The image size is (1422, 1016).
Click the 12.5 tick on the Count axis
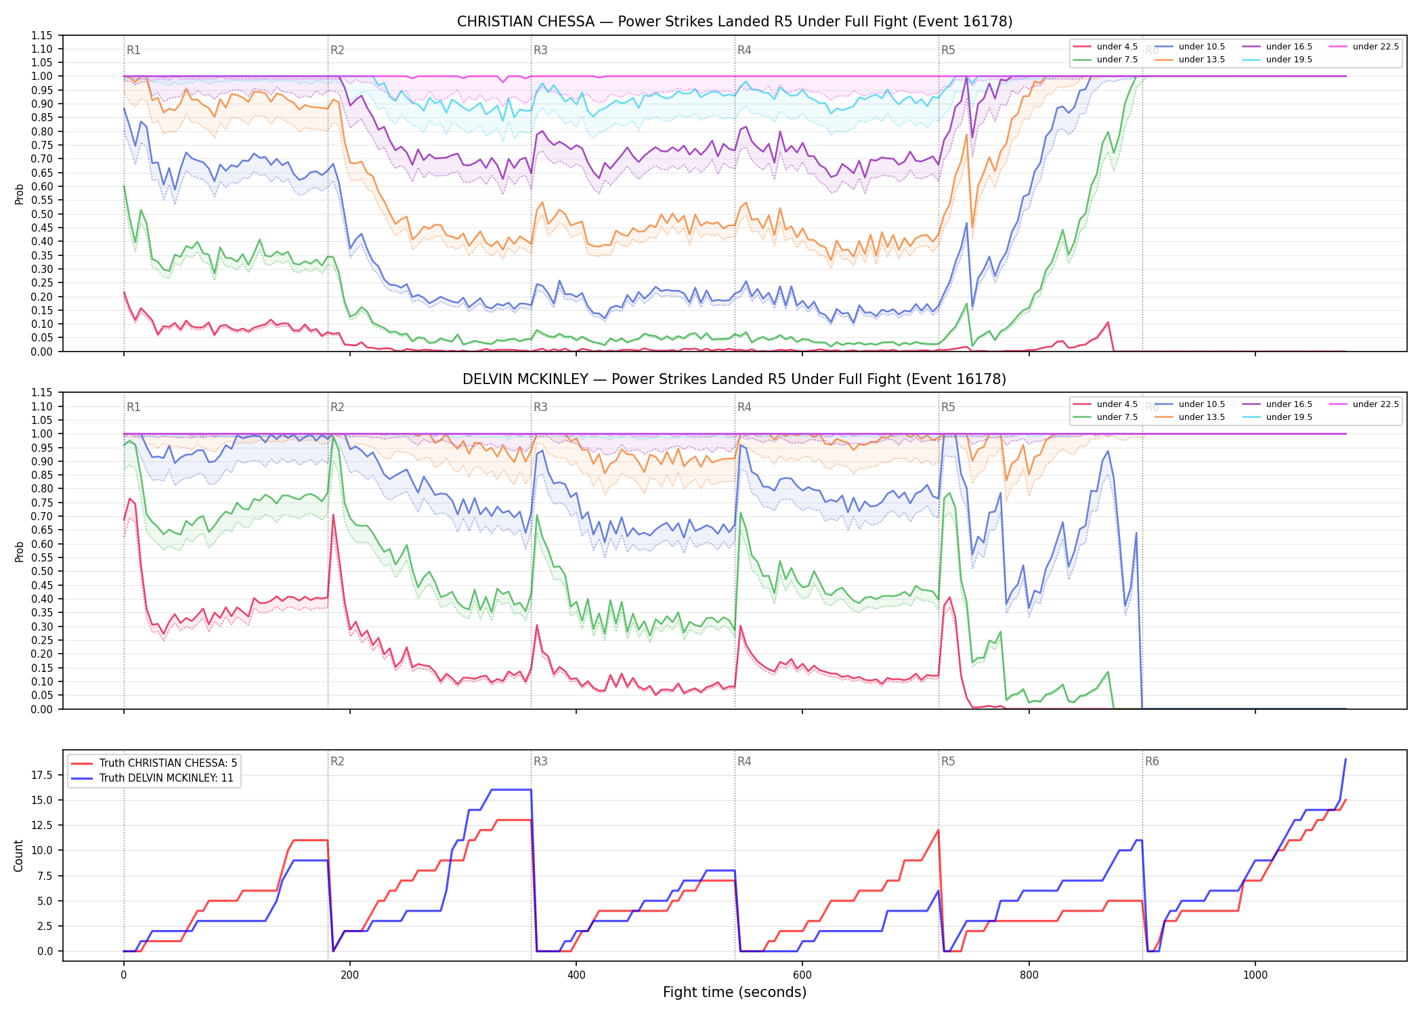pyautogui.click(x=42, y=825)
